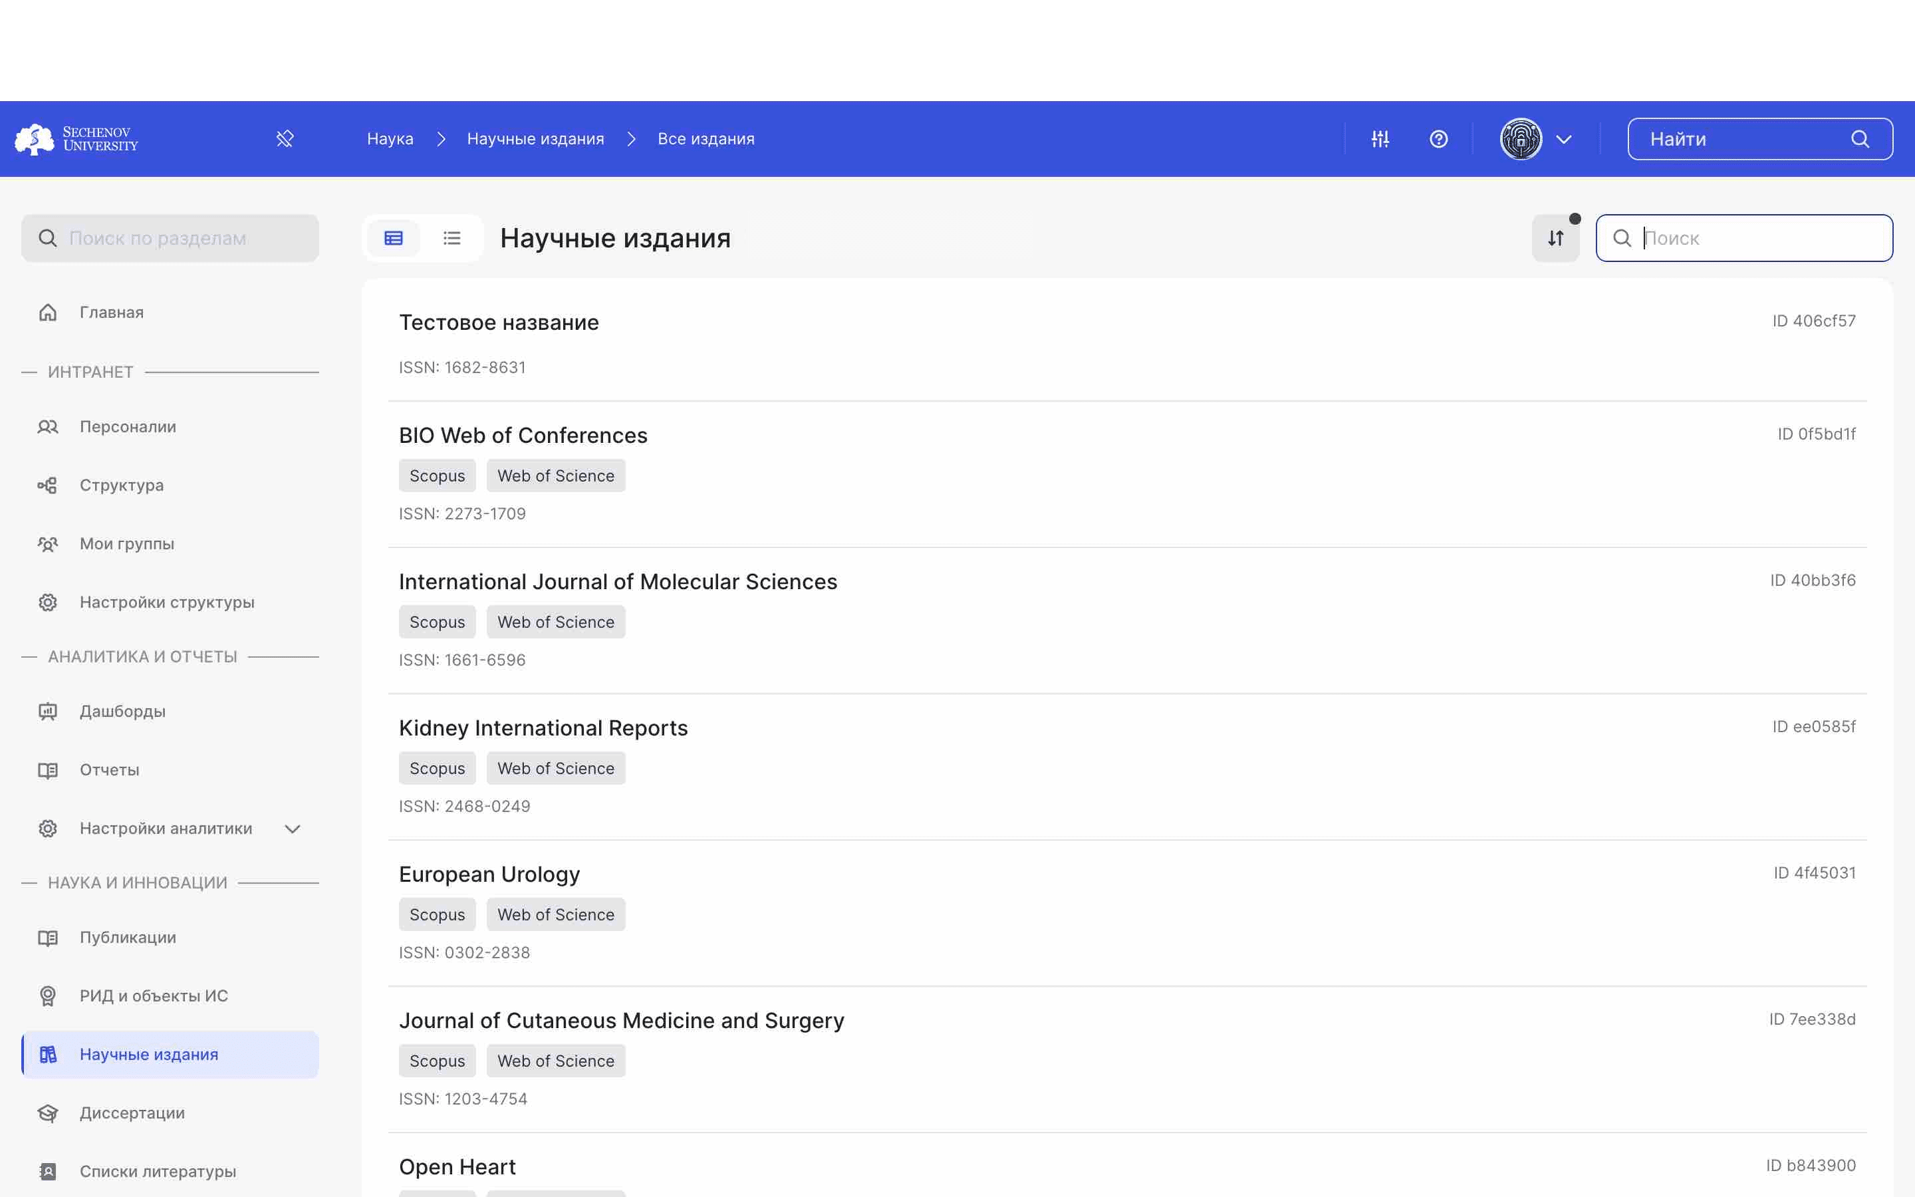Screen dimensions: 1915x1197
Task: Click ID 406cf57 text
Action: click(x=1814, y=321)
